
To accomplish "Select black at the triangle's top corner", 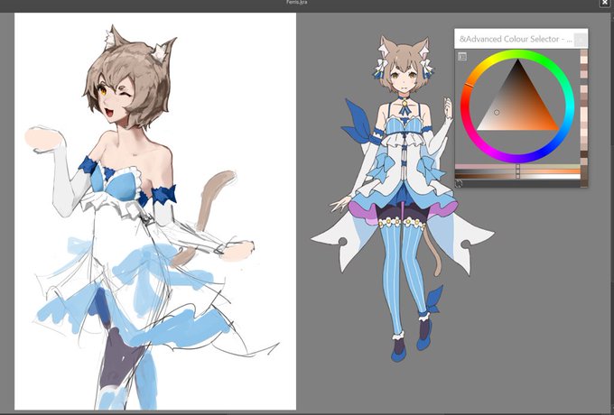I will tap(517, 61).
